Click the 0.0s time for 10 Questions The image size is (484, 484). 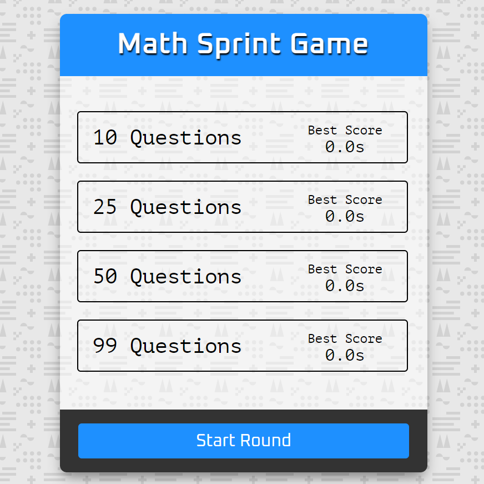(345, 147)
